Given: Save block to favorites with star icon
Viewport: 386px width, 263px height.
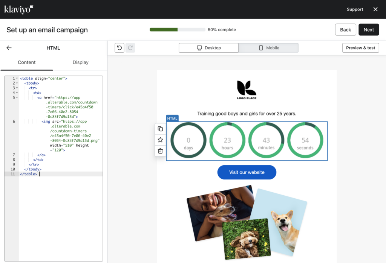Looking at the screenshot, I should [160, 140].
